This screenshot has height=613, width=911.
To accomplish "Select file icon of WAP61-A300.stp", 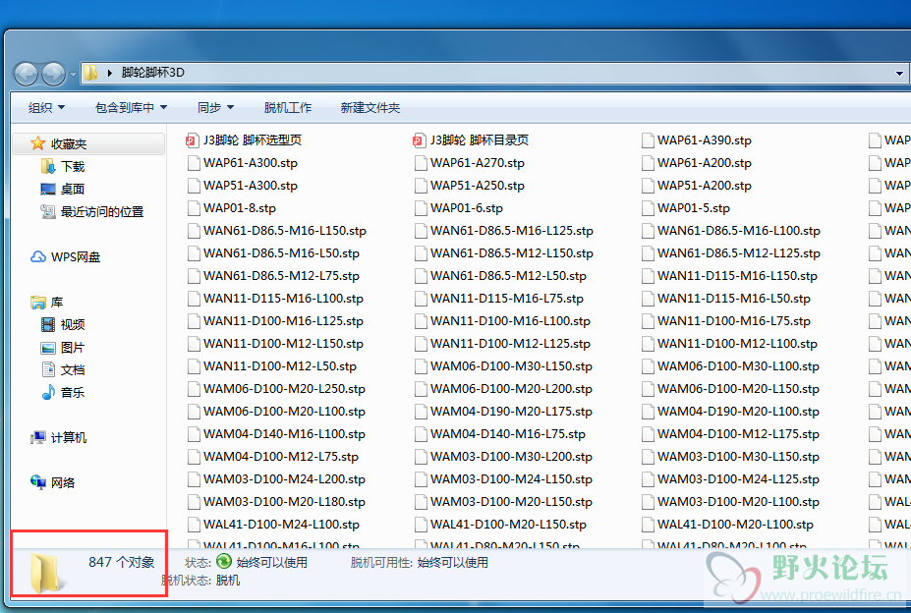I will (194, 163).
